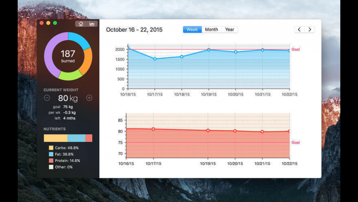Decrease current weight with minus button
Screen dimensions: 358x202
click(x=47, y=98)
